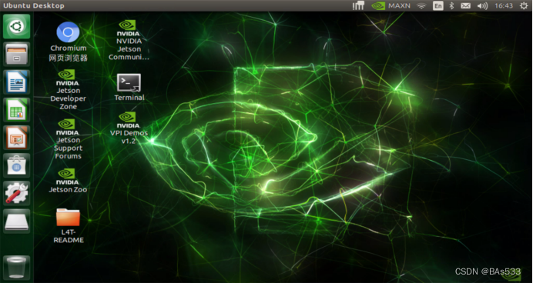Select the removable drive launcher icon
This screenshot has height=283, width=533.
17,221
